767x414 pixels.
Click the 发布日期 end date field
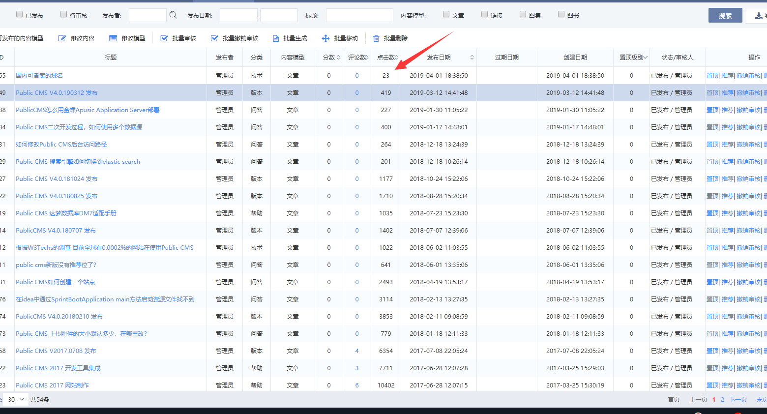pyautogui.click(x=279, y=15)
